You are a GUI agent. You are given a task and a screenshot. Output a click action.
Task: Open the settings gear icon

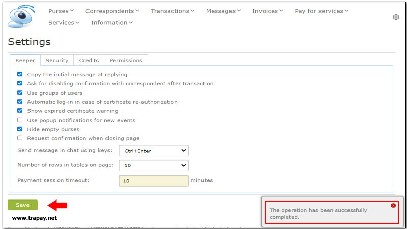[396, 17]
